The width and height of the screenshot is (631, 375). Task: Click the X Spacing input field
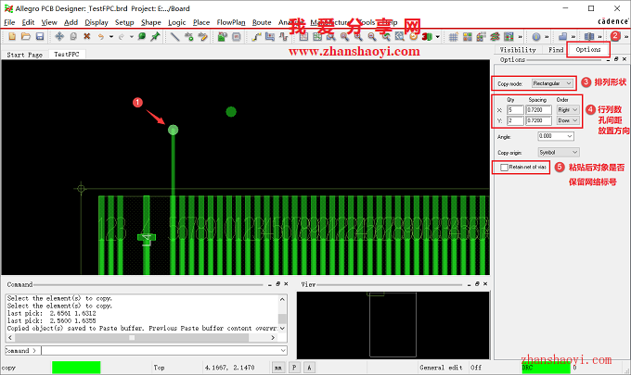(538, 109)
